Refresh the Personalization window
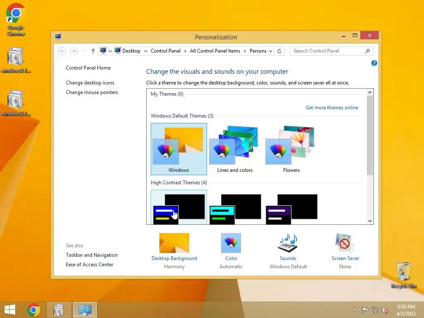This screenshot has height=318, width=424. 279,51
